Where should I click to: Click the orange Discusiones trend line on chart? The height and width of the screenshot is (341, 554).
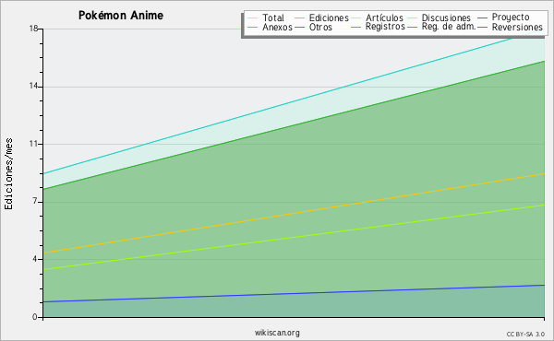point(294,213)
